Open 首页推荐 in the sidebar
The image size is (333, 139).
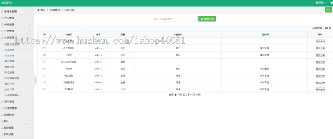9,61
